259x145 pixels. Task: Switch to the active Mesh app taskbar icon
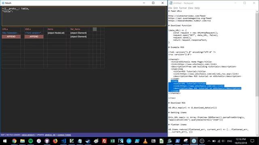point(194,141)
